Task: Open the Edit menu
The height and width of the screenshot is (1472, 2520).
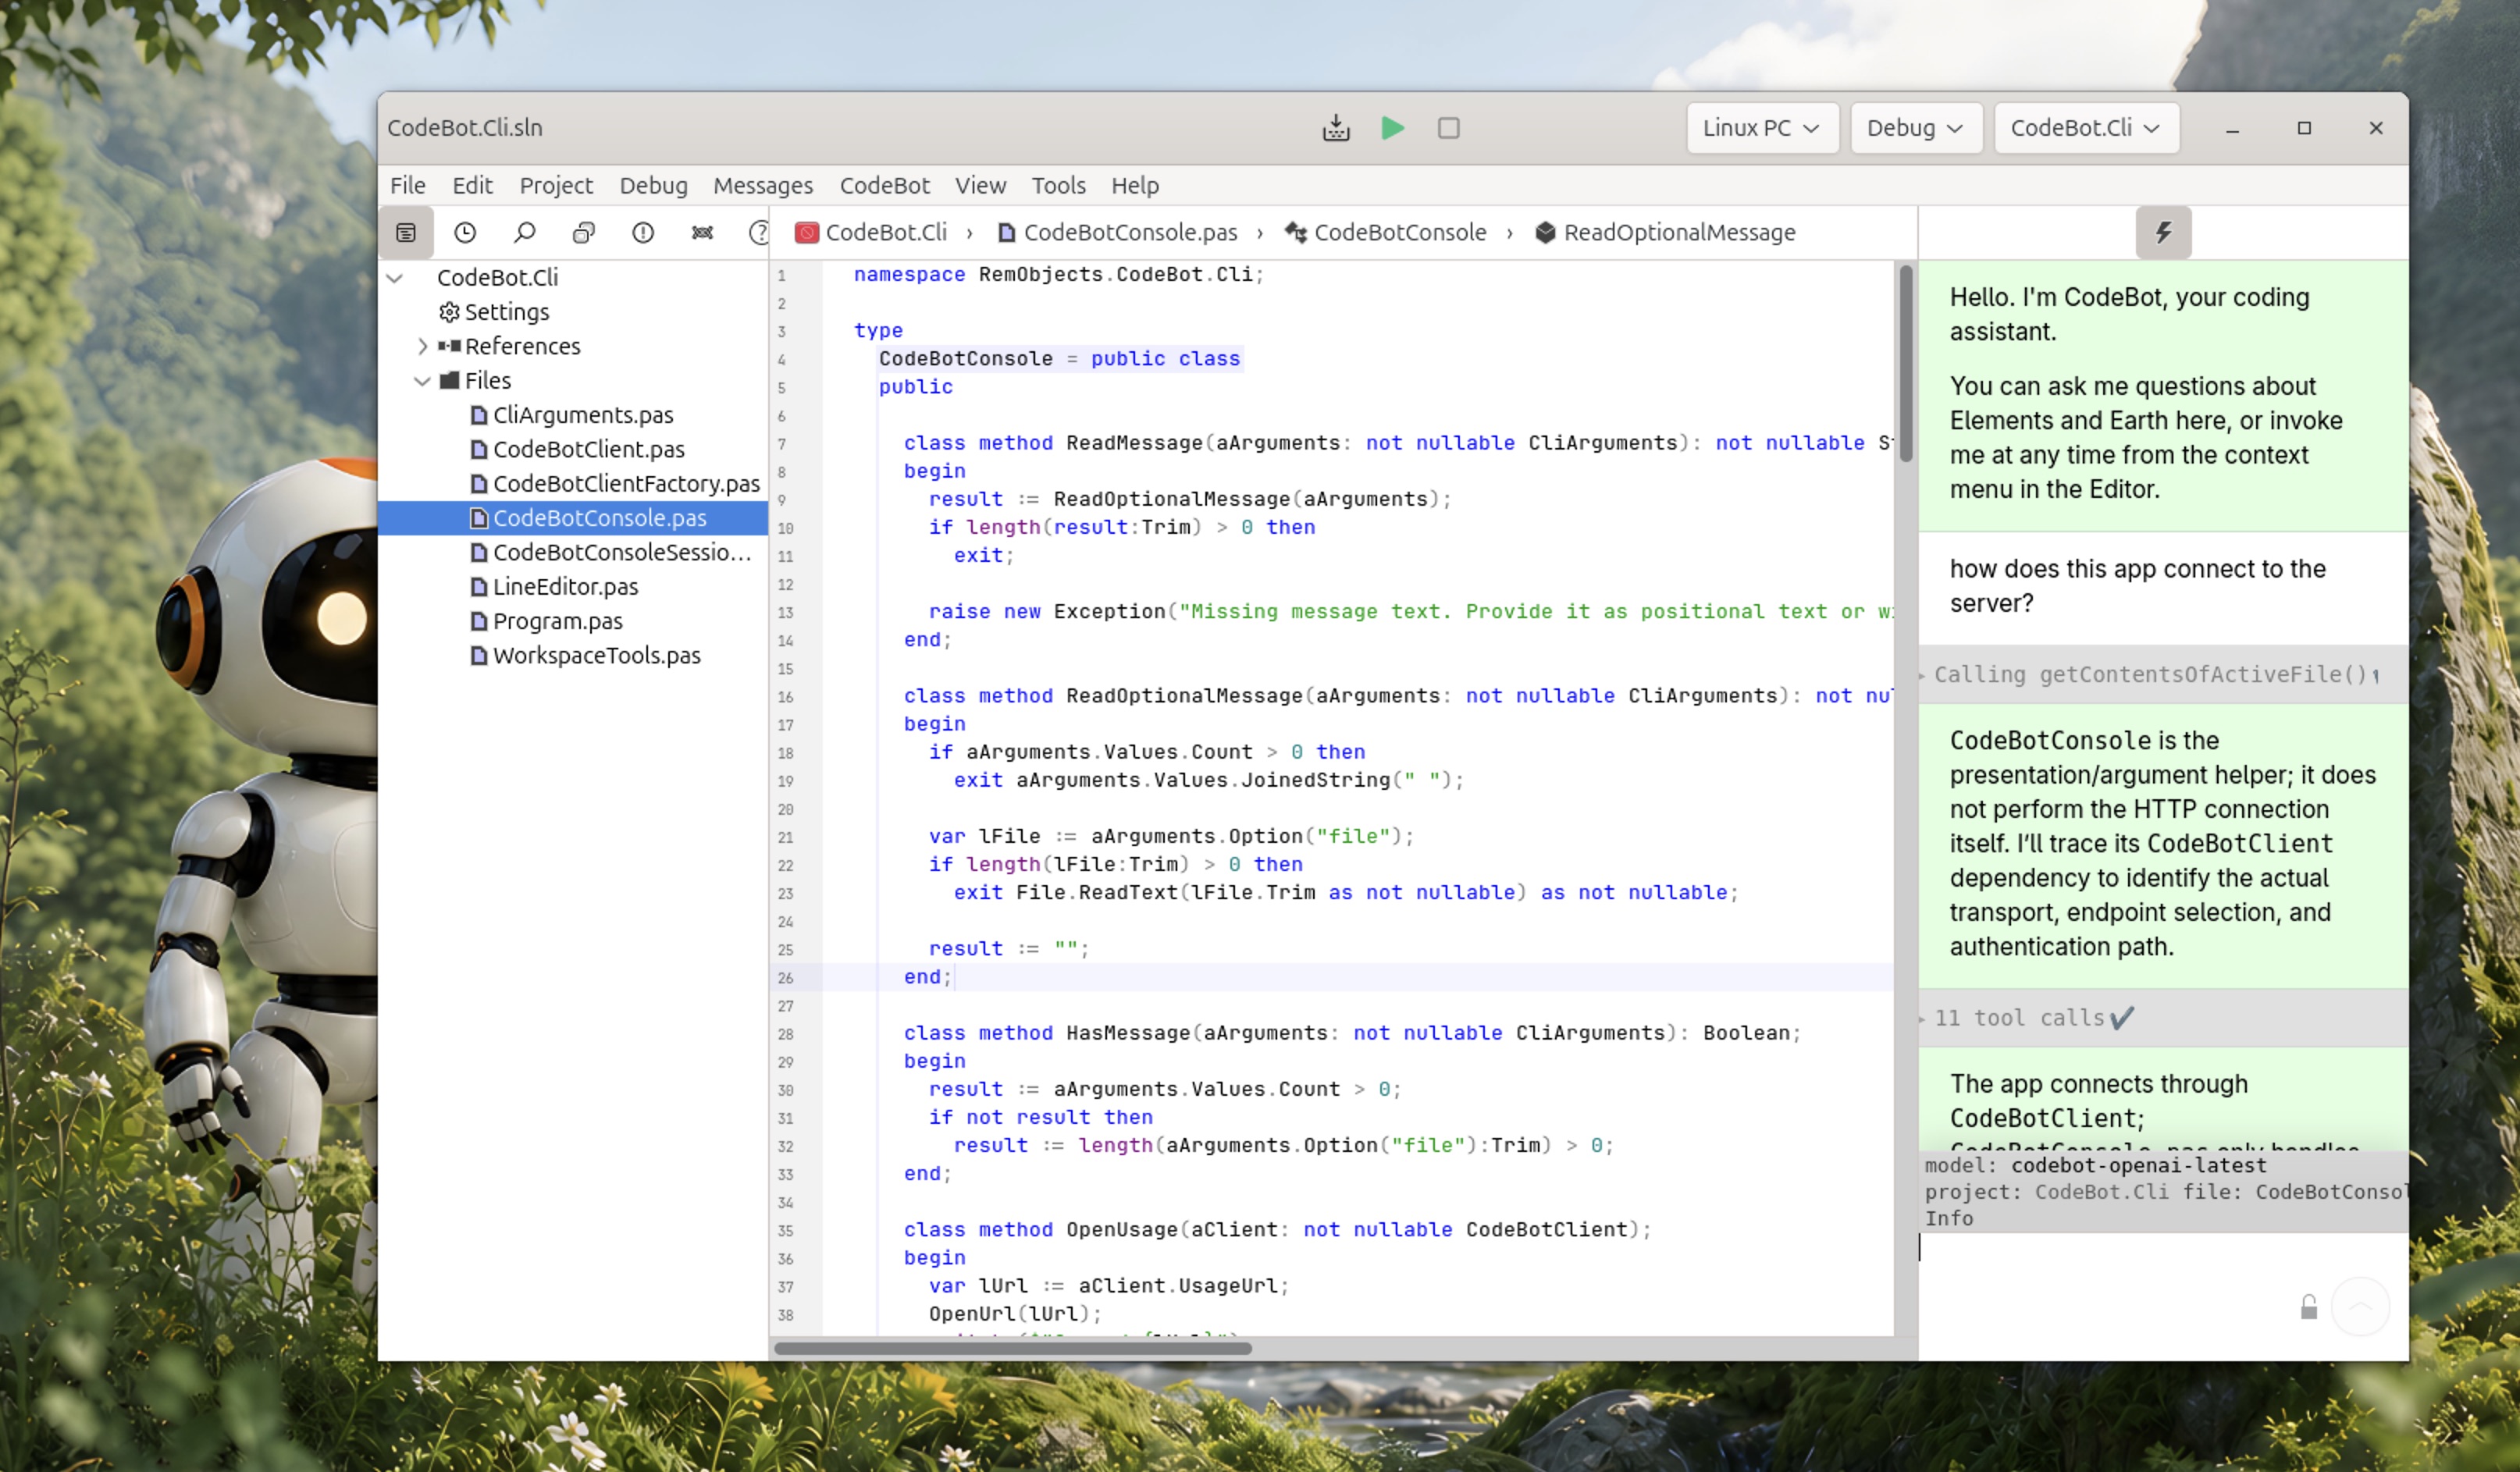Action: (x=472, y=185)
